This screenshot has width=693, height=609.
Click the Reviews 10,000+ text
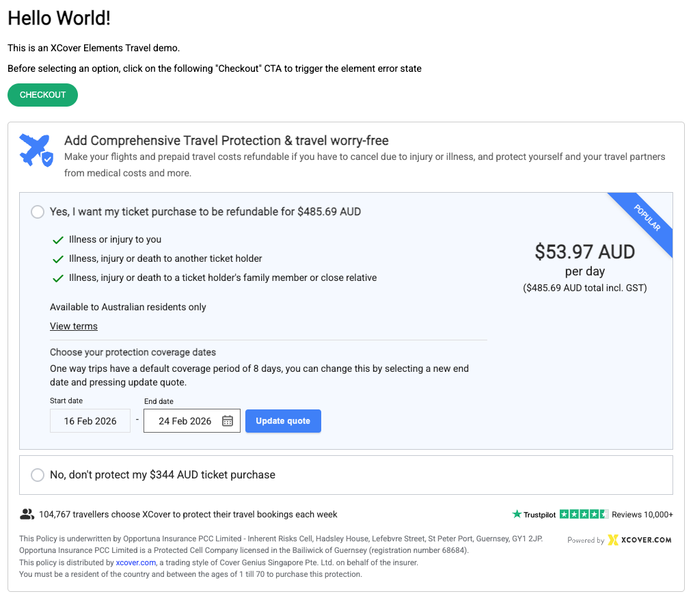(642, 515)
